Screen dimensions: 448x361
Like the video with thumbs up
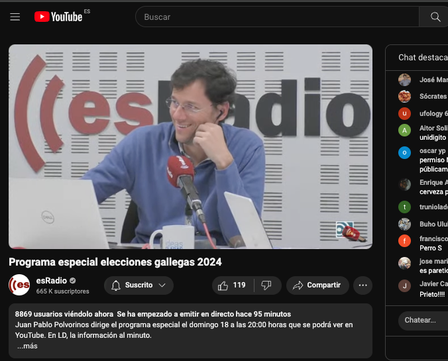pyautogui.click(x=231, y=285)
